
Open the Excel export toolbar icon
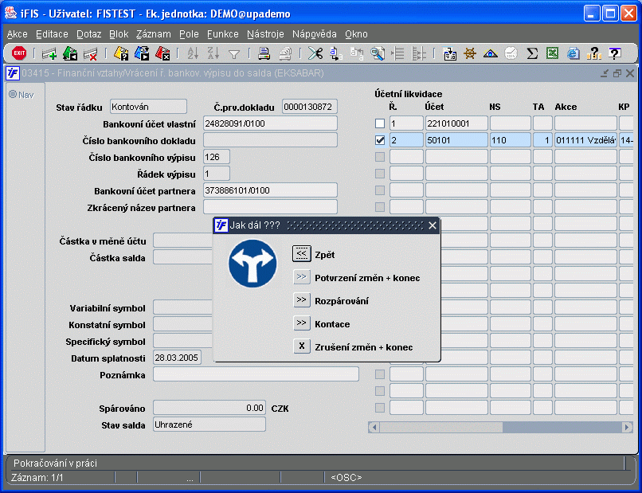pos(553,53)
